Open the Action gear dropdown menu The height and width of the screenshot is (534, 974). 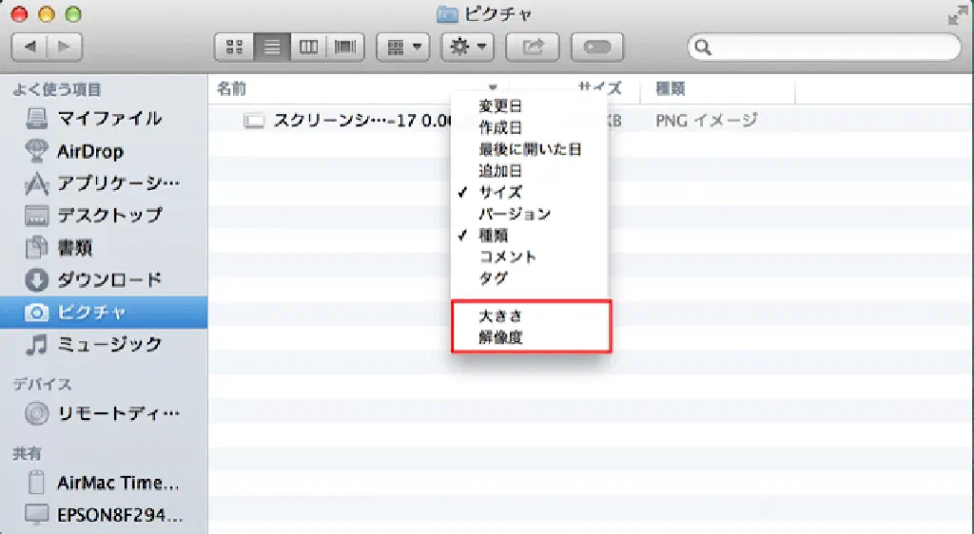tap(468, 47)
